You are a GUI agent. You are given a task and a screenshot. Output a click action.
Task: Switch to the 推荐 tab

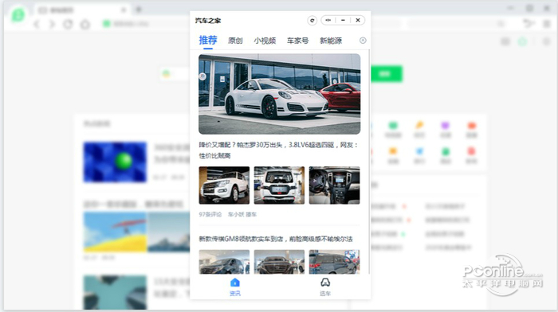pyautogui.click(x=208, y=40)
